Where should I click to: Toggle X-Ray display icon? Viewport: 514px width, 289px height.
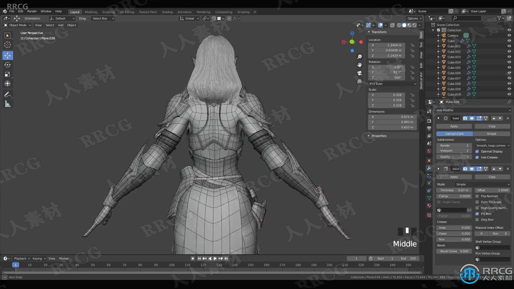click(392, 25)
